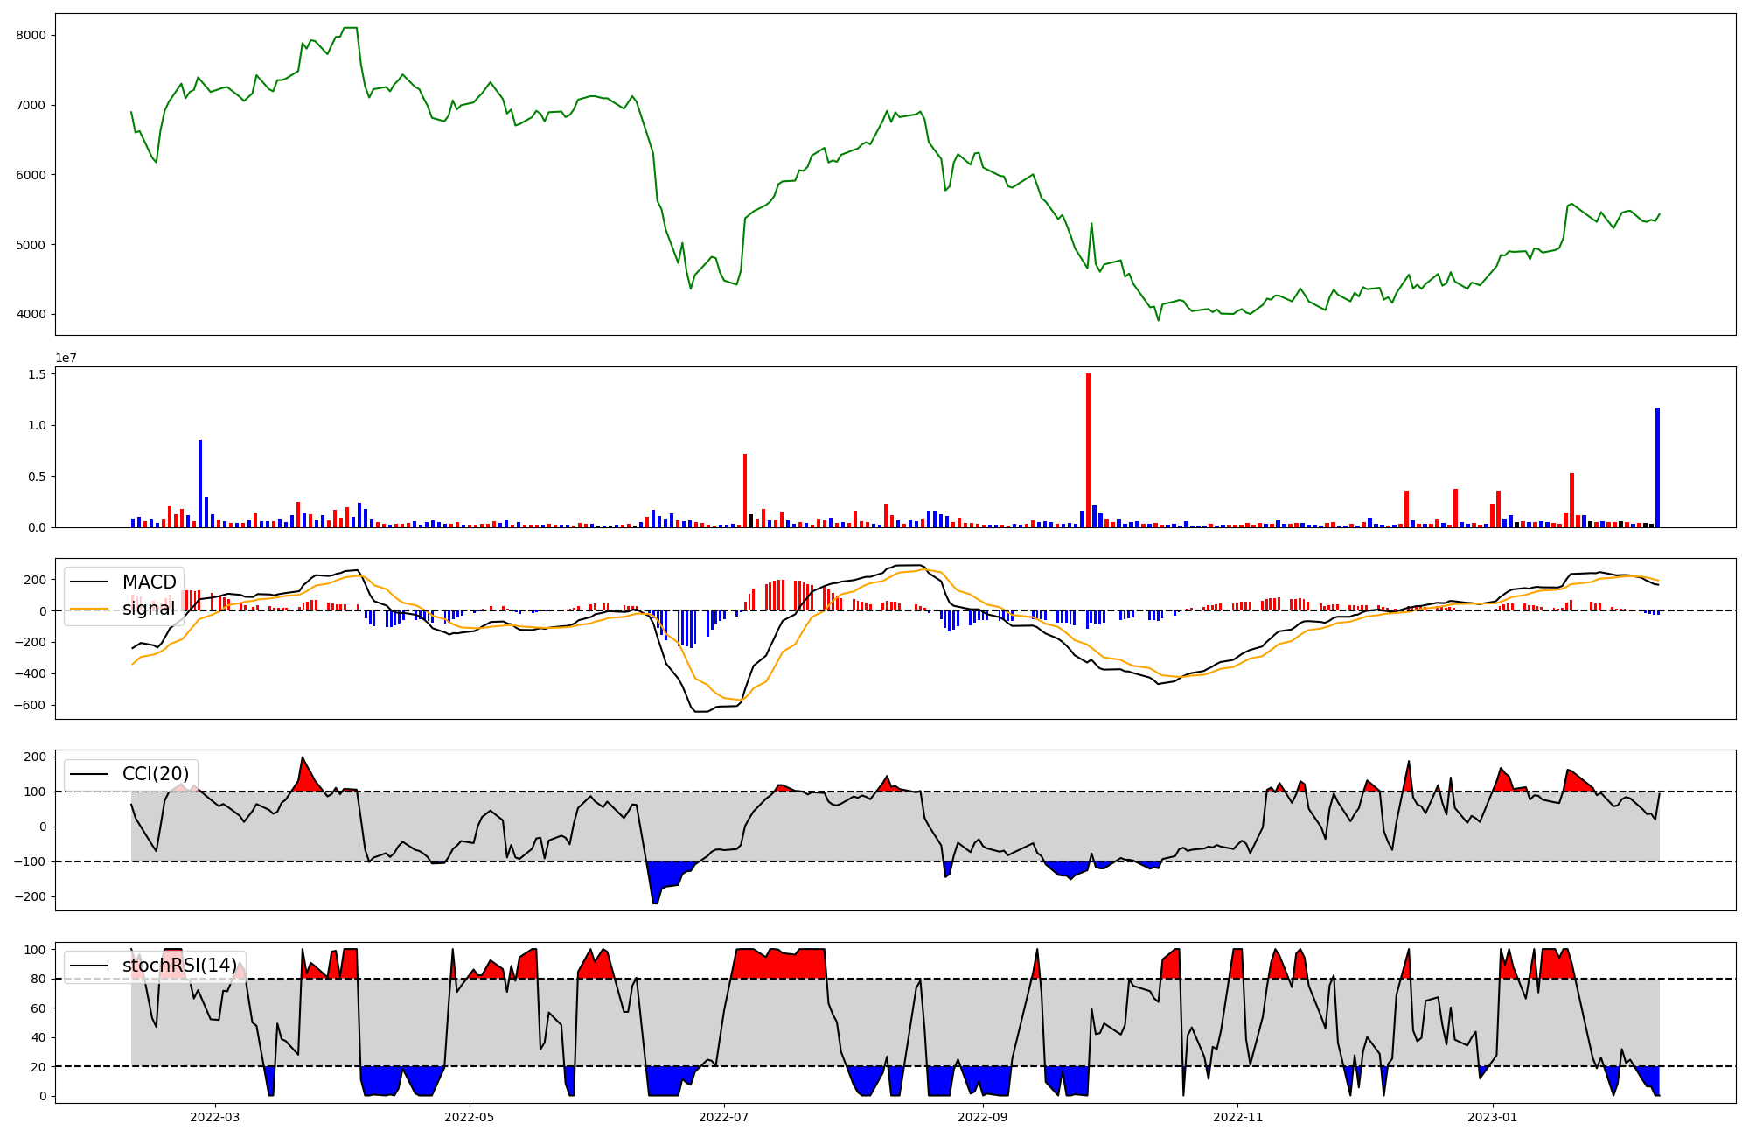
Task: Click the MACD legend entry
Action: [149, 582]
